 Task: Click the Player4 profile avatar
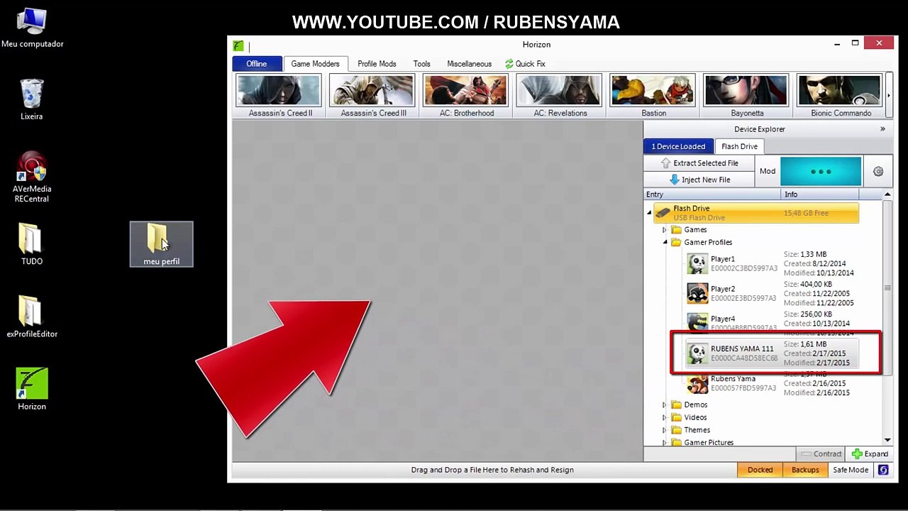(x=697, y=323)
